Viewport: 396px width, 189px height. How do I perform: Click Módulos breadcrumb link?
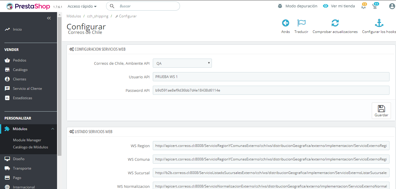click(x=74, y=16)
